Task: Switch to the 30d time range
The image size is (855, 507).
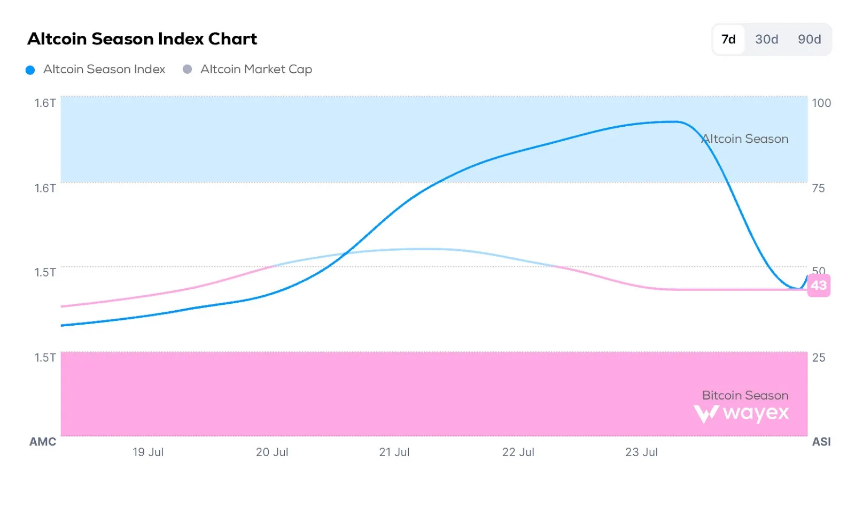Action: [x=766, y=39]
